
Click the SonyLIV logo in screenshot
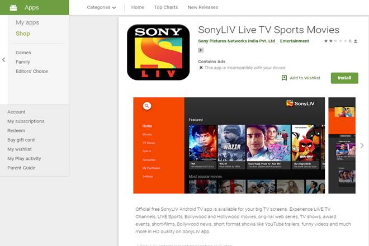300,103
